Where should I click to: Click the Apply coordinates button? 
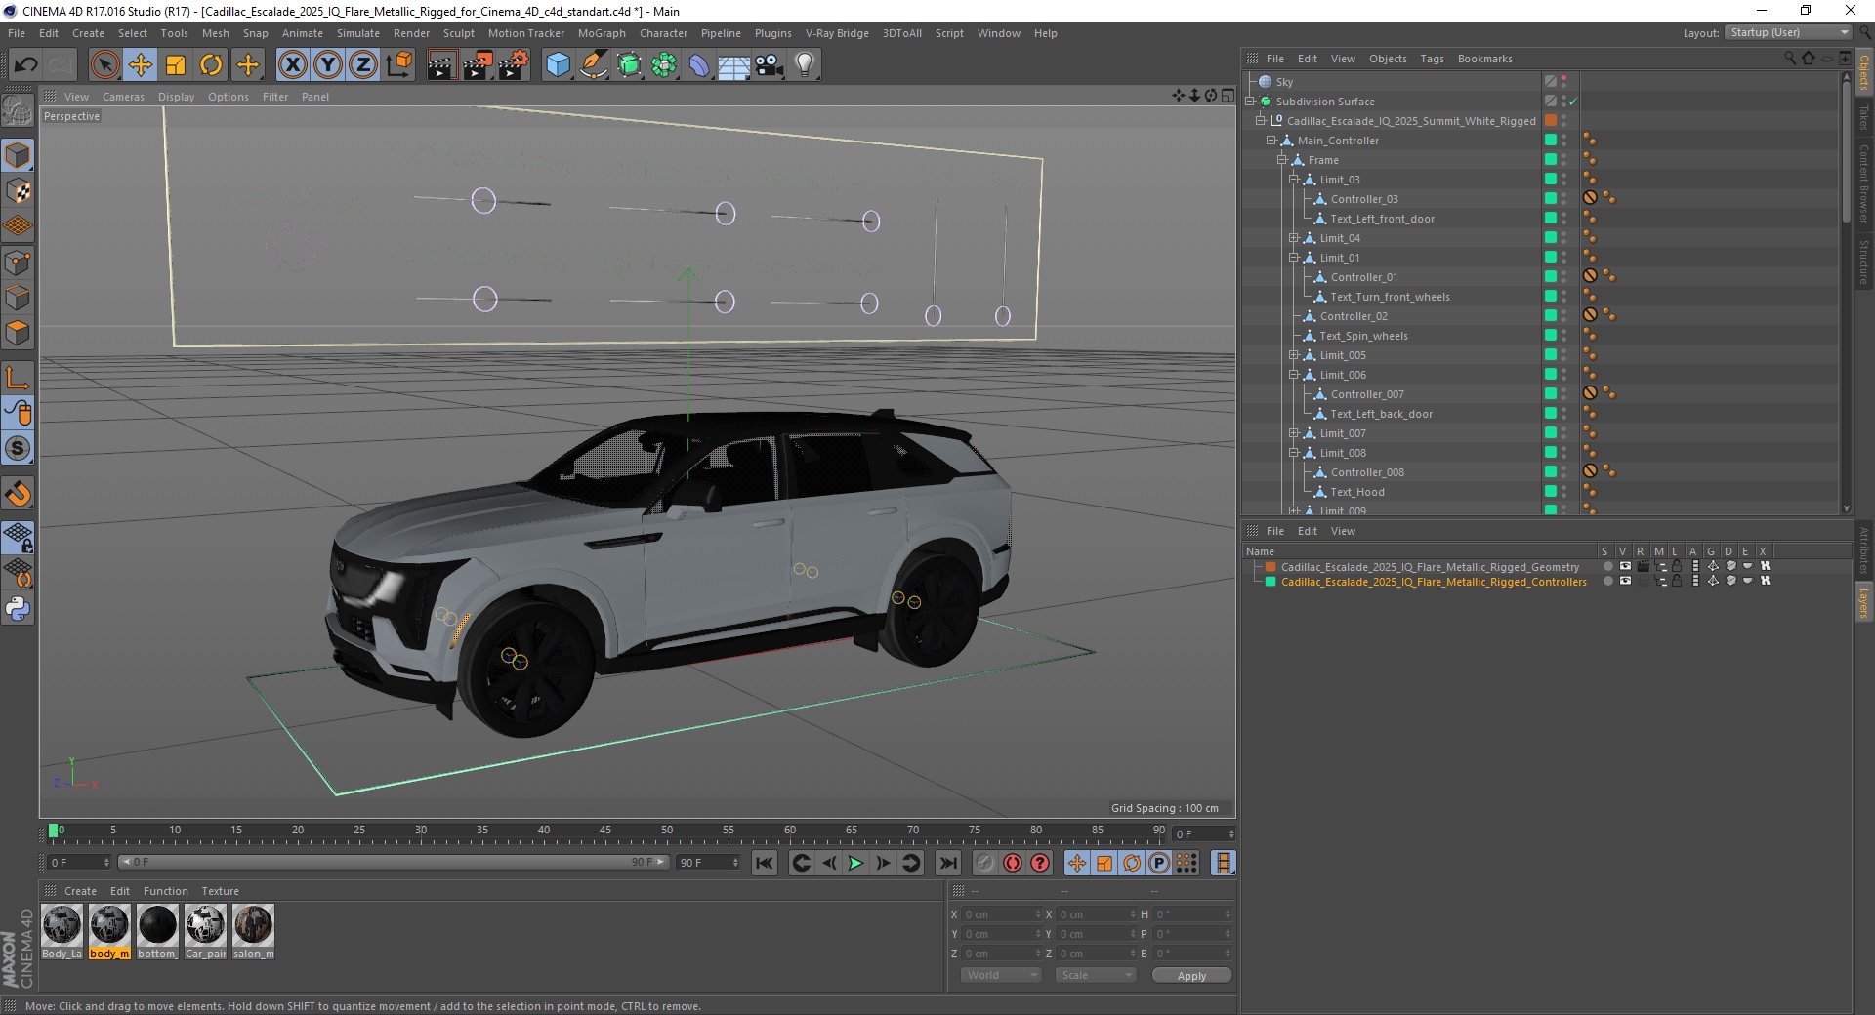(1191, 975)
